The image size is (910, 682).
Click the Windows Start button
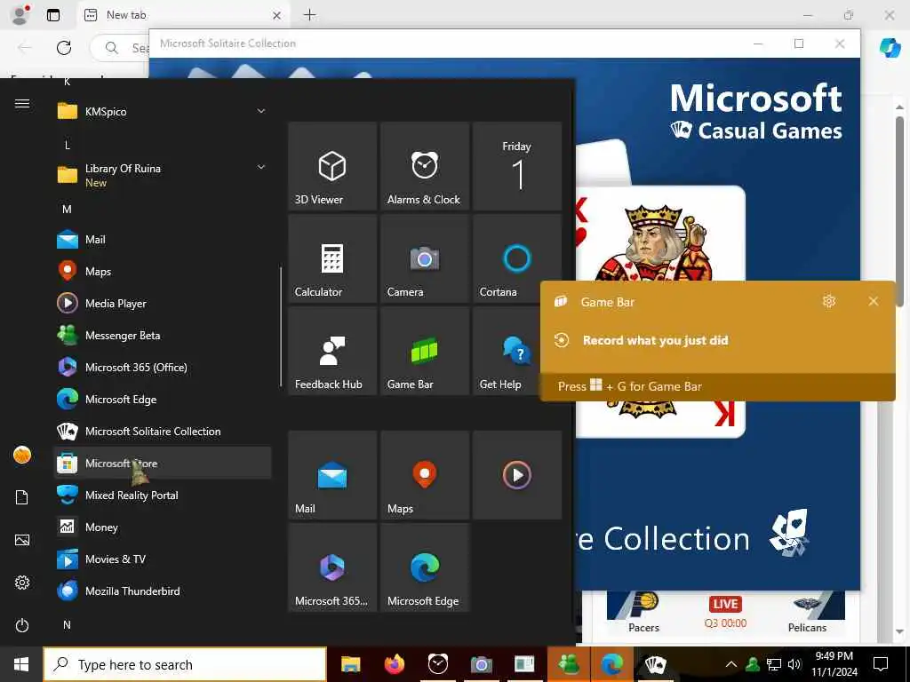(x=21, y=664)
